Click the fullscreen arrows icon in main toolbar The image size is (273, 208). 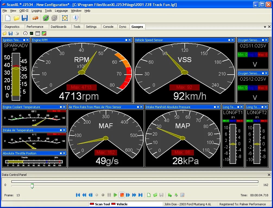[x=65, y=18]
